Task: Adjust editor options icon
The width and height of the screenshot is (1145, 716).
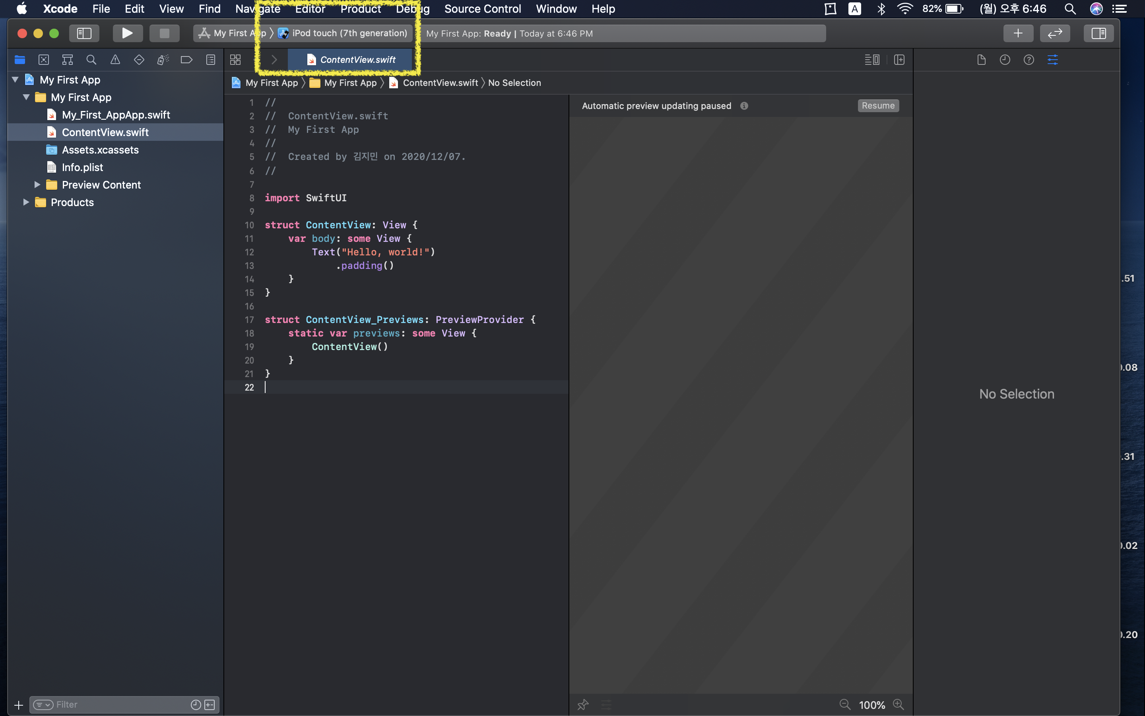Action: [871, 60]
